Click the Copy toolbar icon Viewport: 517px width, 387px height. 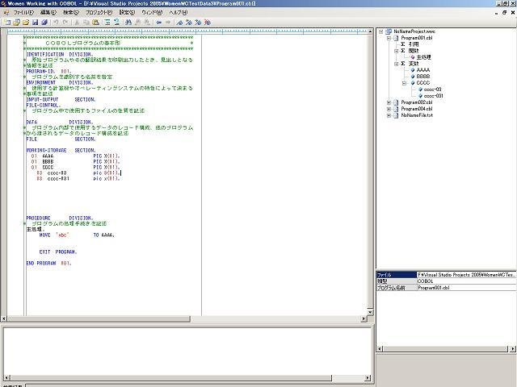pyautogui.click(x=86, y=23)
